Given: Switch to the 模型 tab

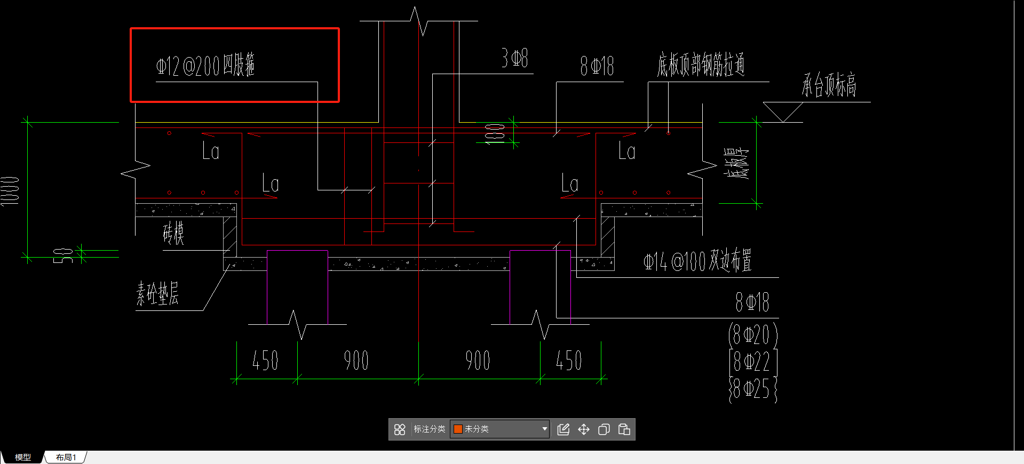Looking at the screenshot, I should [x=22, y=457].
